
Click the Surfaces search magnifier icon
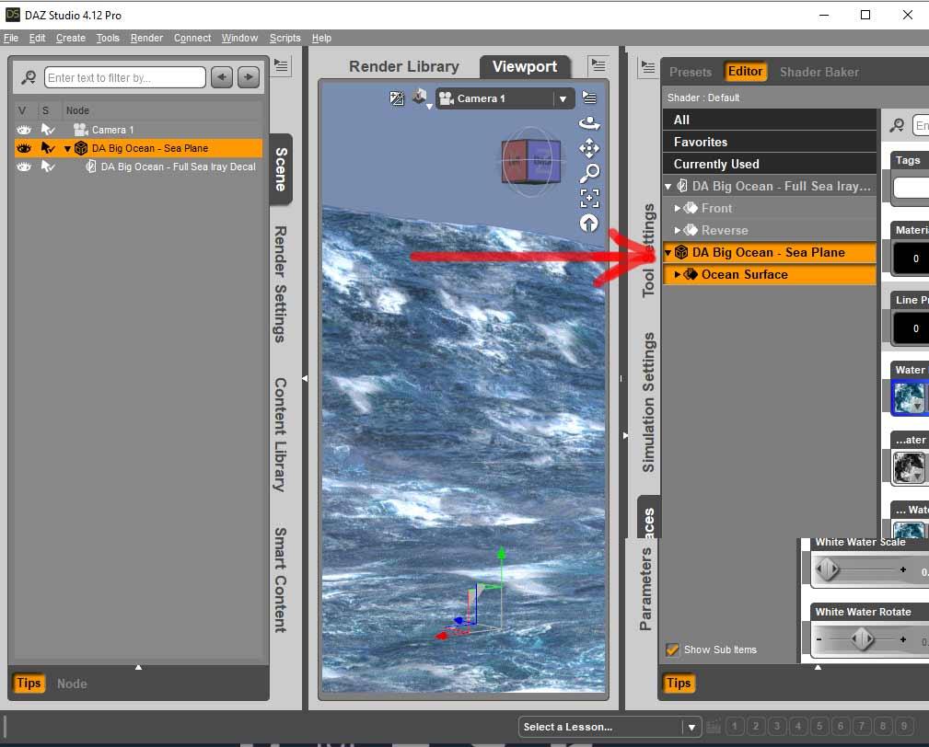[897, 125]
